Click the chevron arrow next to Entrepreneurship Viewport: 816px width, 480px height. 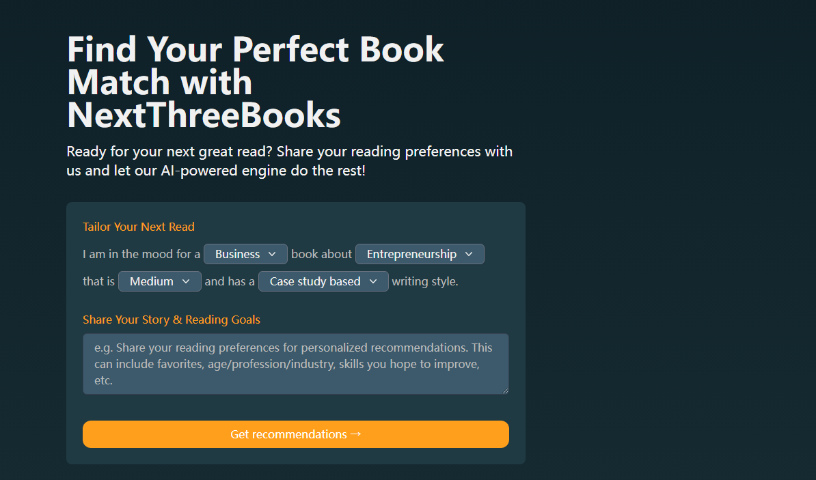(469, 254)
